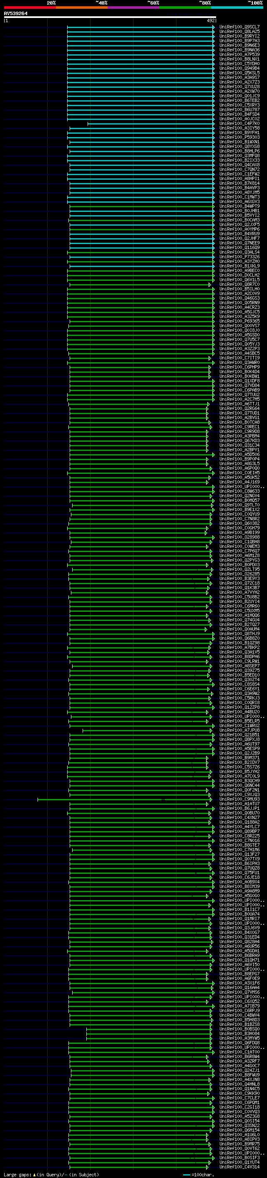Click label UniRef100_A6P0Q0
The height and width of the screenshot is (1178, 267).
coord(239,468)
